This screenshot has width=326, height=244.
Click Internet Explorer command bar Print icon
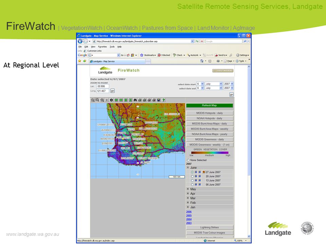coord(218,61)
